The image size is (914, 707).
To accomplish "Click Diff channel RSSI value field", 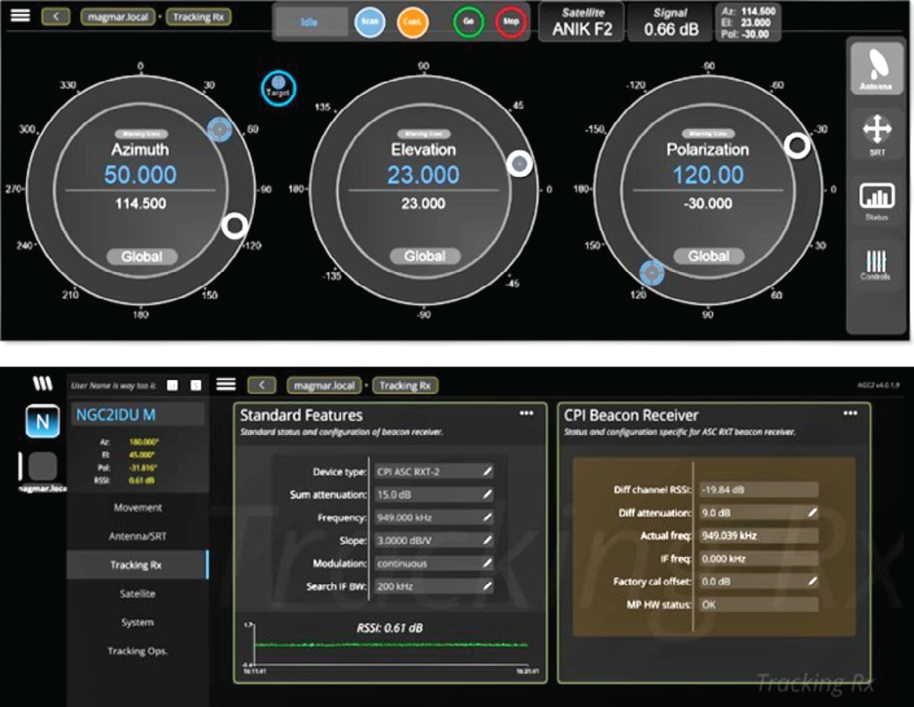I will (x=759, y=489).
